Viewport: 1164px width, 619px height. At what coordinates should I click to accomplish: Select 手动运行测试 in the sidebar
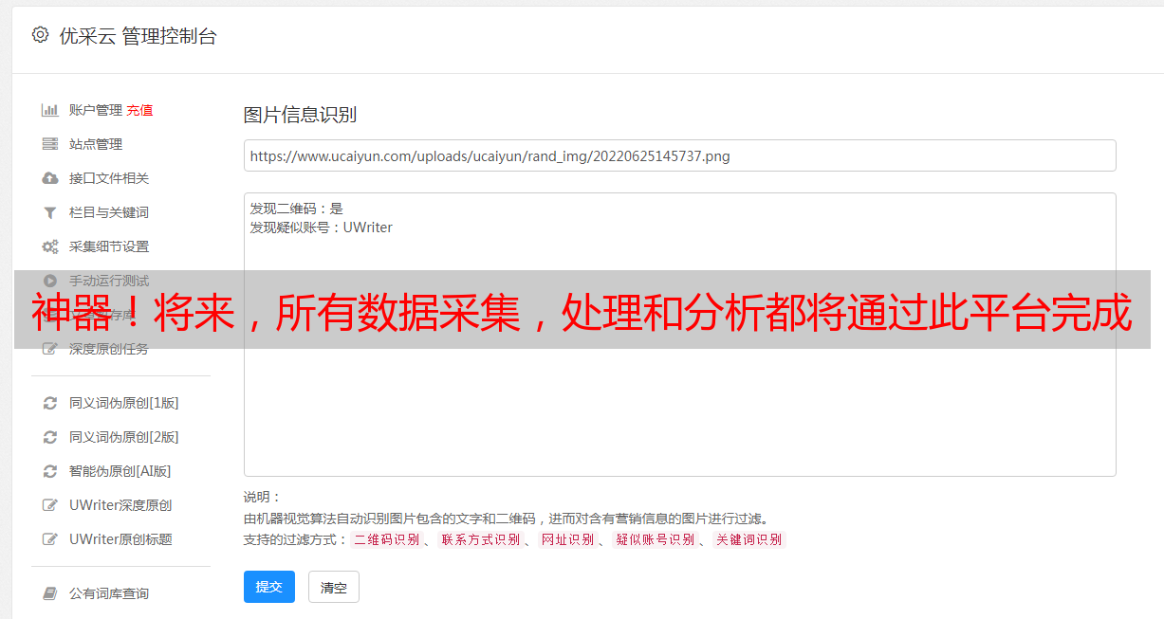pos(109,281)
